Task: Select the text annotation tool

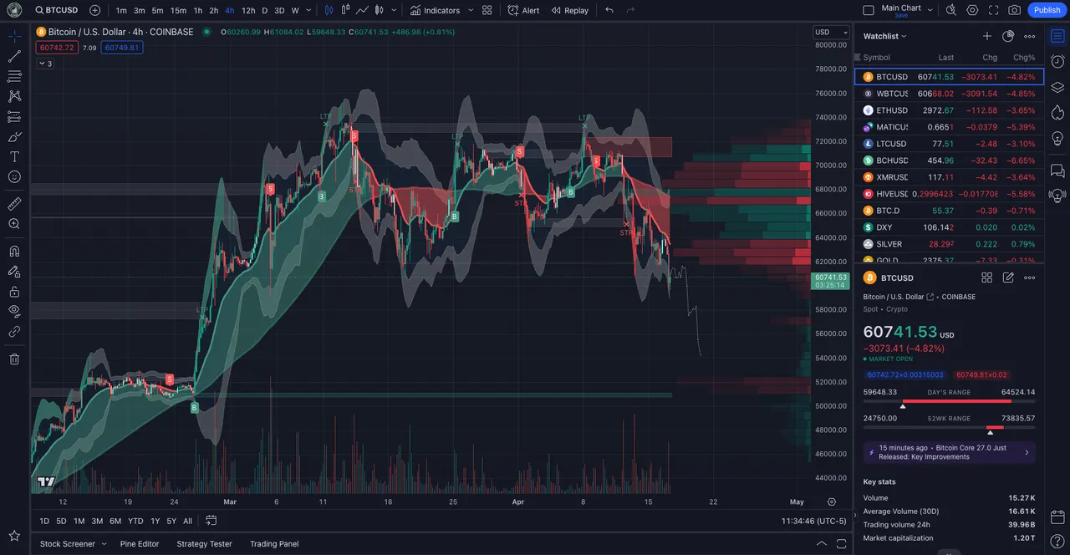Action: tap(14, 157)
